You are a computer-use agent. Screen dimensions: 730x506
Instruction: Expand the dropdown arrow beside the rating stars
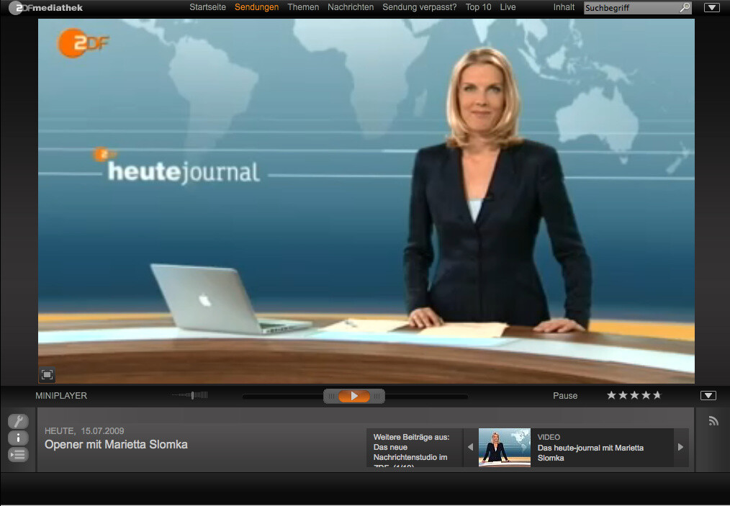pos(708,395)
